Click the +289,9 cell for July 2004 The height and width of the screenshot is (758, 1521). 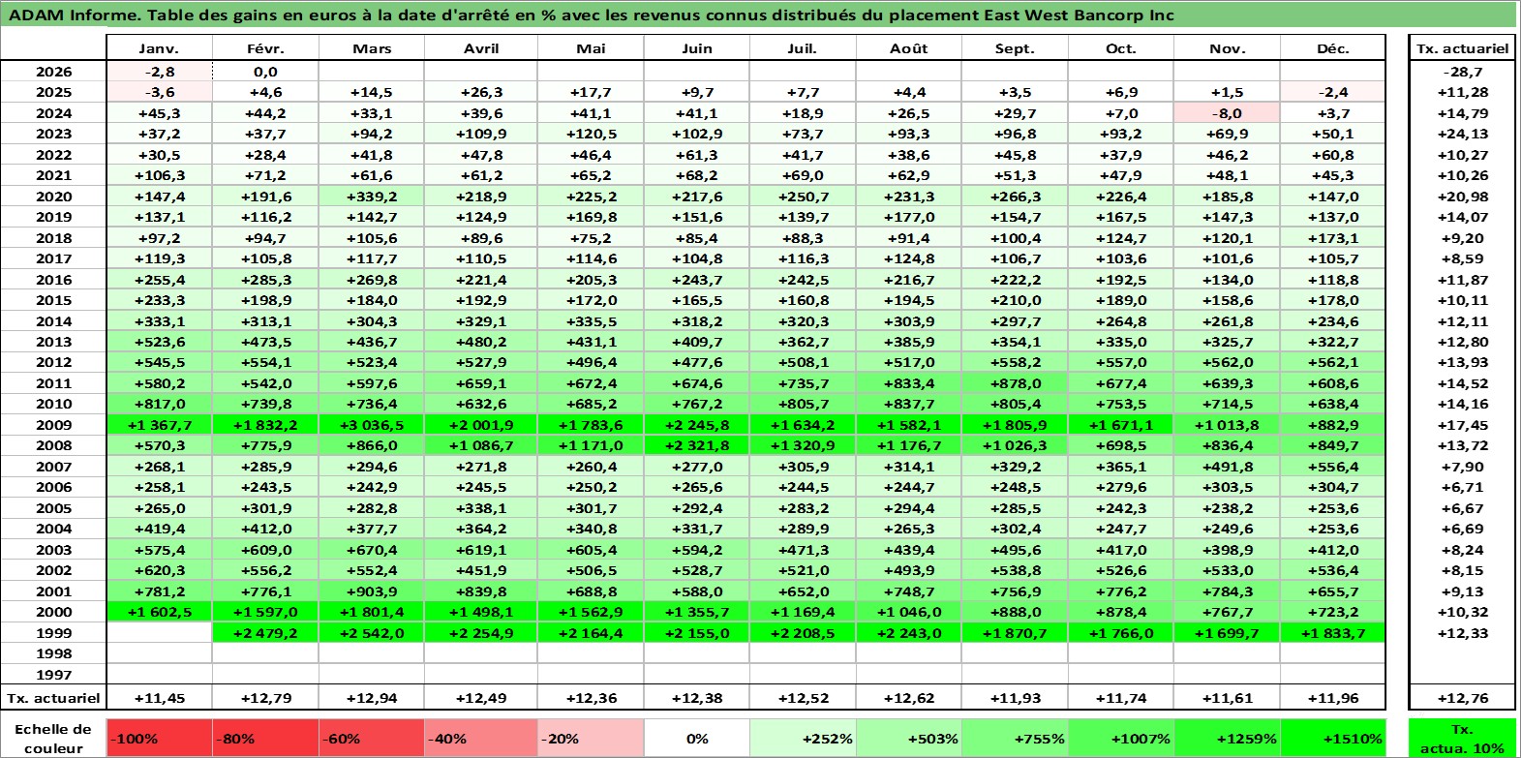(802, 529)
